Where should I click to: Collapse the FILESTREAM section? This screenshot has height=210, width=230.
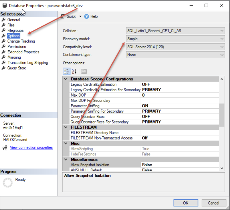[x=66, y=127]
